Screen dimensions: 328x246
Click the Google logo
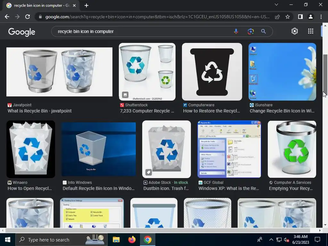pyautogui.click(x=21, y=32)
